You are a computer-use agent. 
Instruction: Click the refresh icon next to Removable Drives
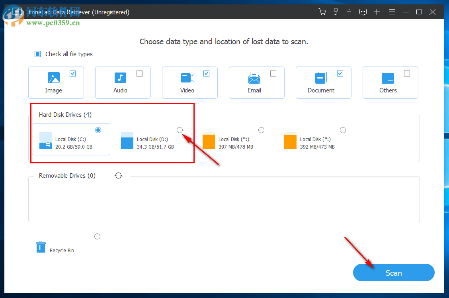coord(118,175)
